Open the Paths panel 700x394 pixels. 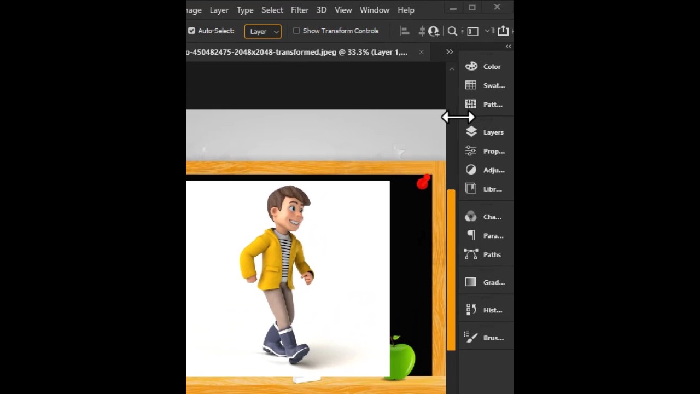click(x=483, y=254)
